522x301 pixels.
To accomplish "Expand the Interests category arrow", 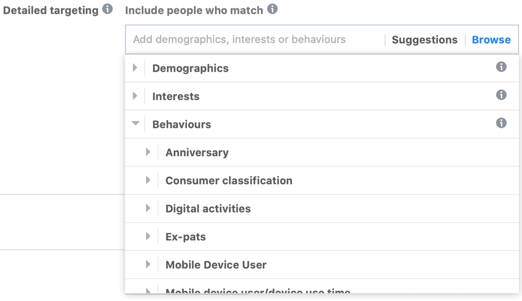I will 135,96.
